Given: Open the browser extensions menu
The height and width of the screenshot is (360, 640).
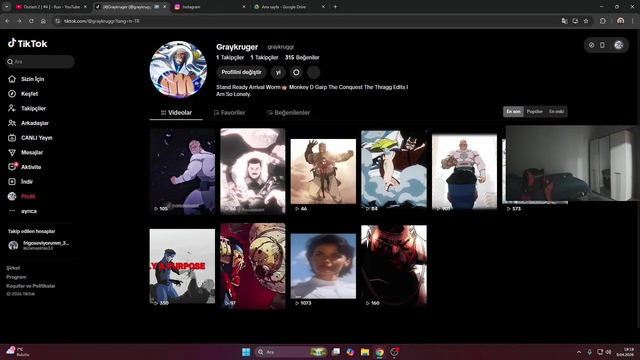Looking at the screenshot, I should point(602,21).
